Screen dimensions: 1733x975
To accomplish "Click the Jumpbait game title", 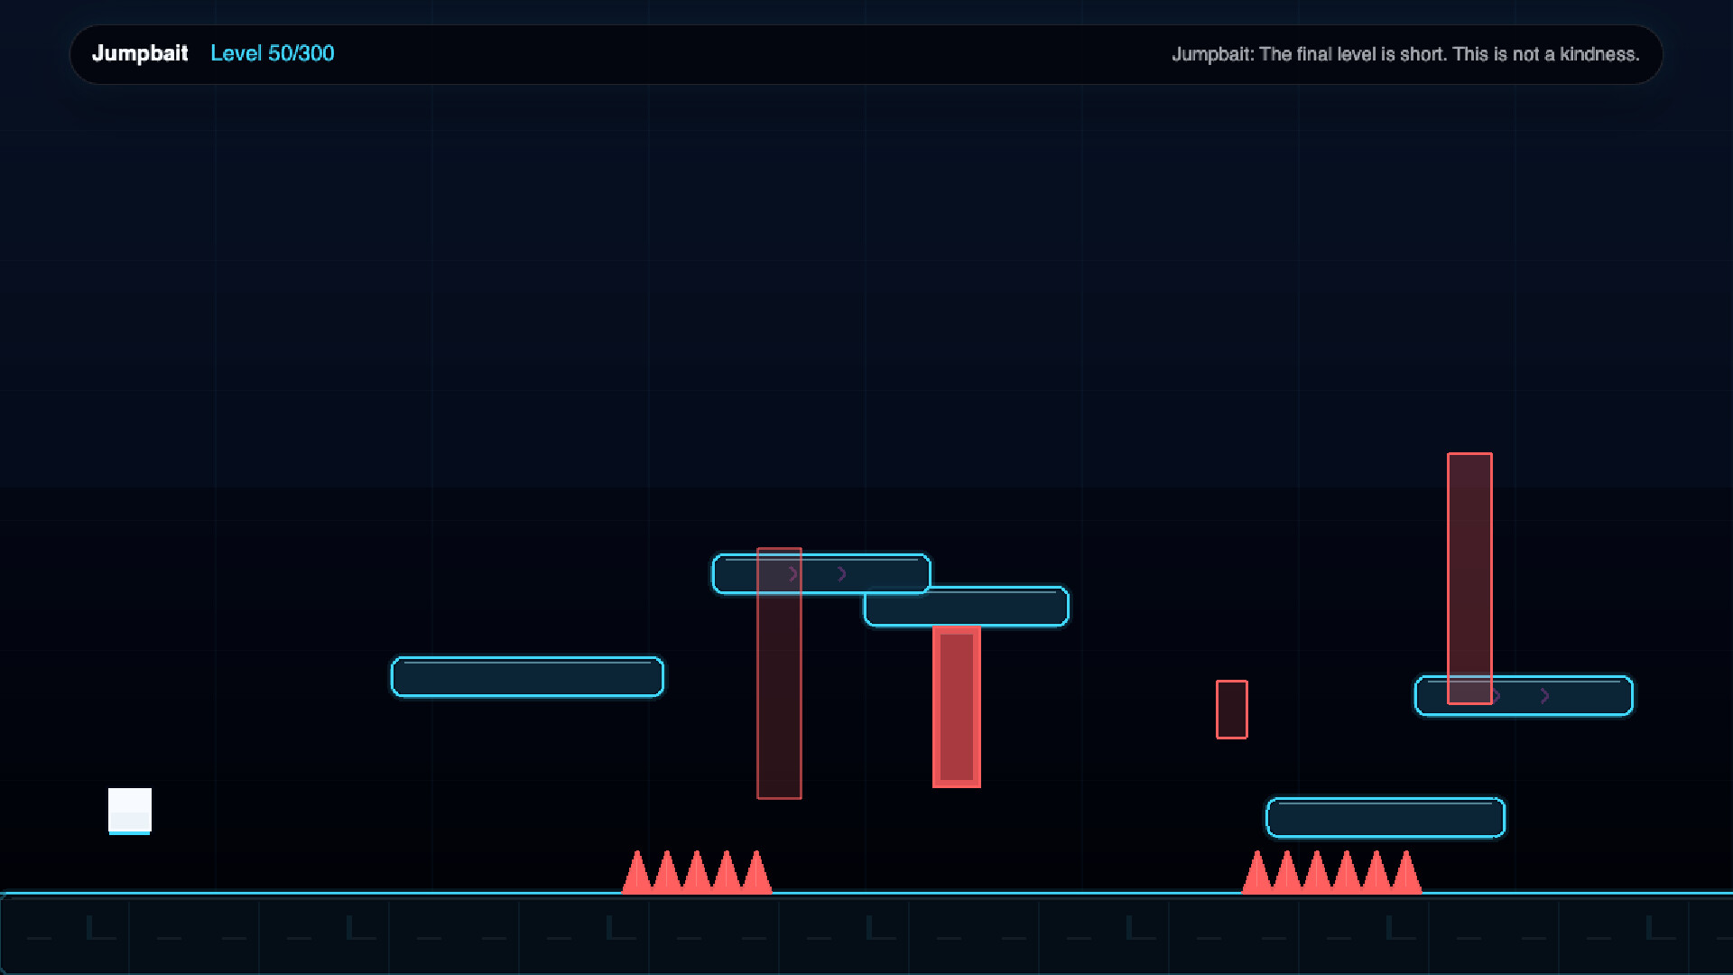I will coord(140,54).
